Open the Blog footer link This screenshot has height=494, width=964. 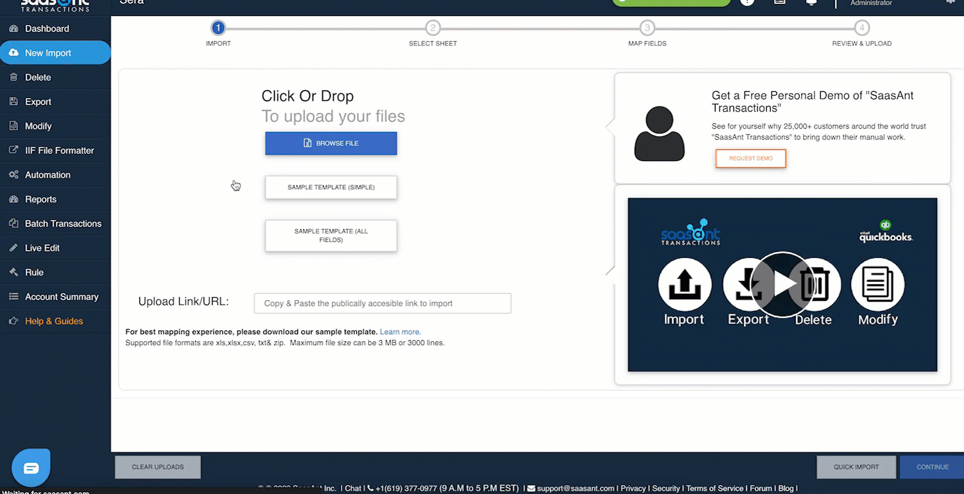click(786, 488)
